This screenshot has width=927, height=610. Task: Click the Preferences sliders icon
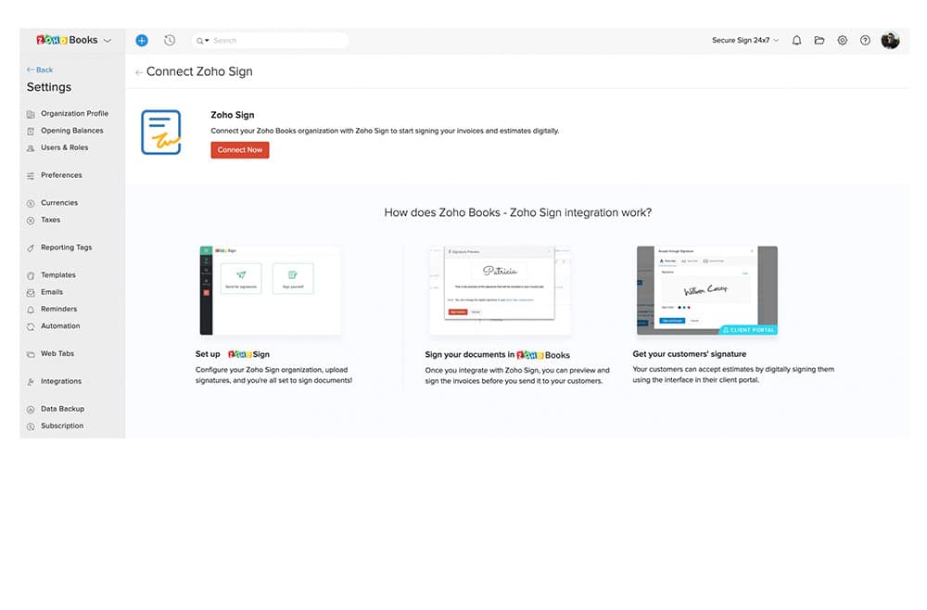(31, 176)
